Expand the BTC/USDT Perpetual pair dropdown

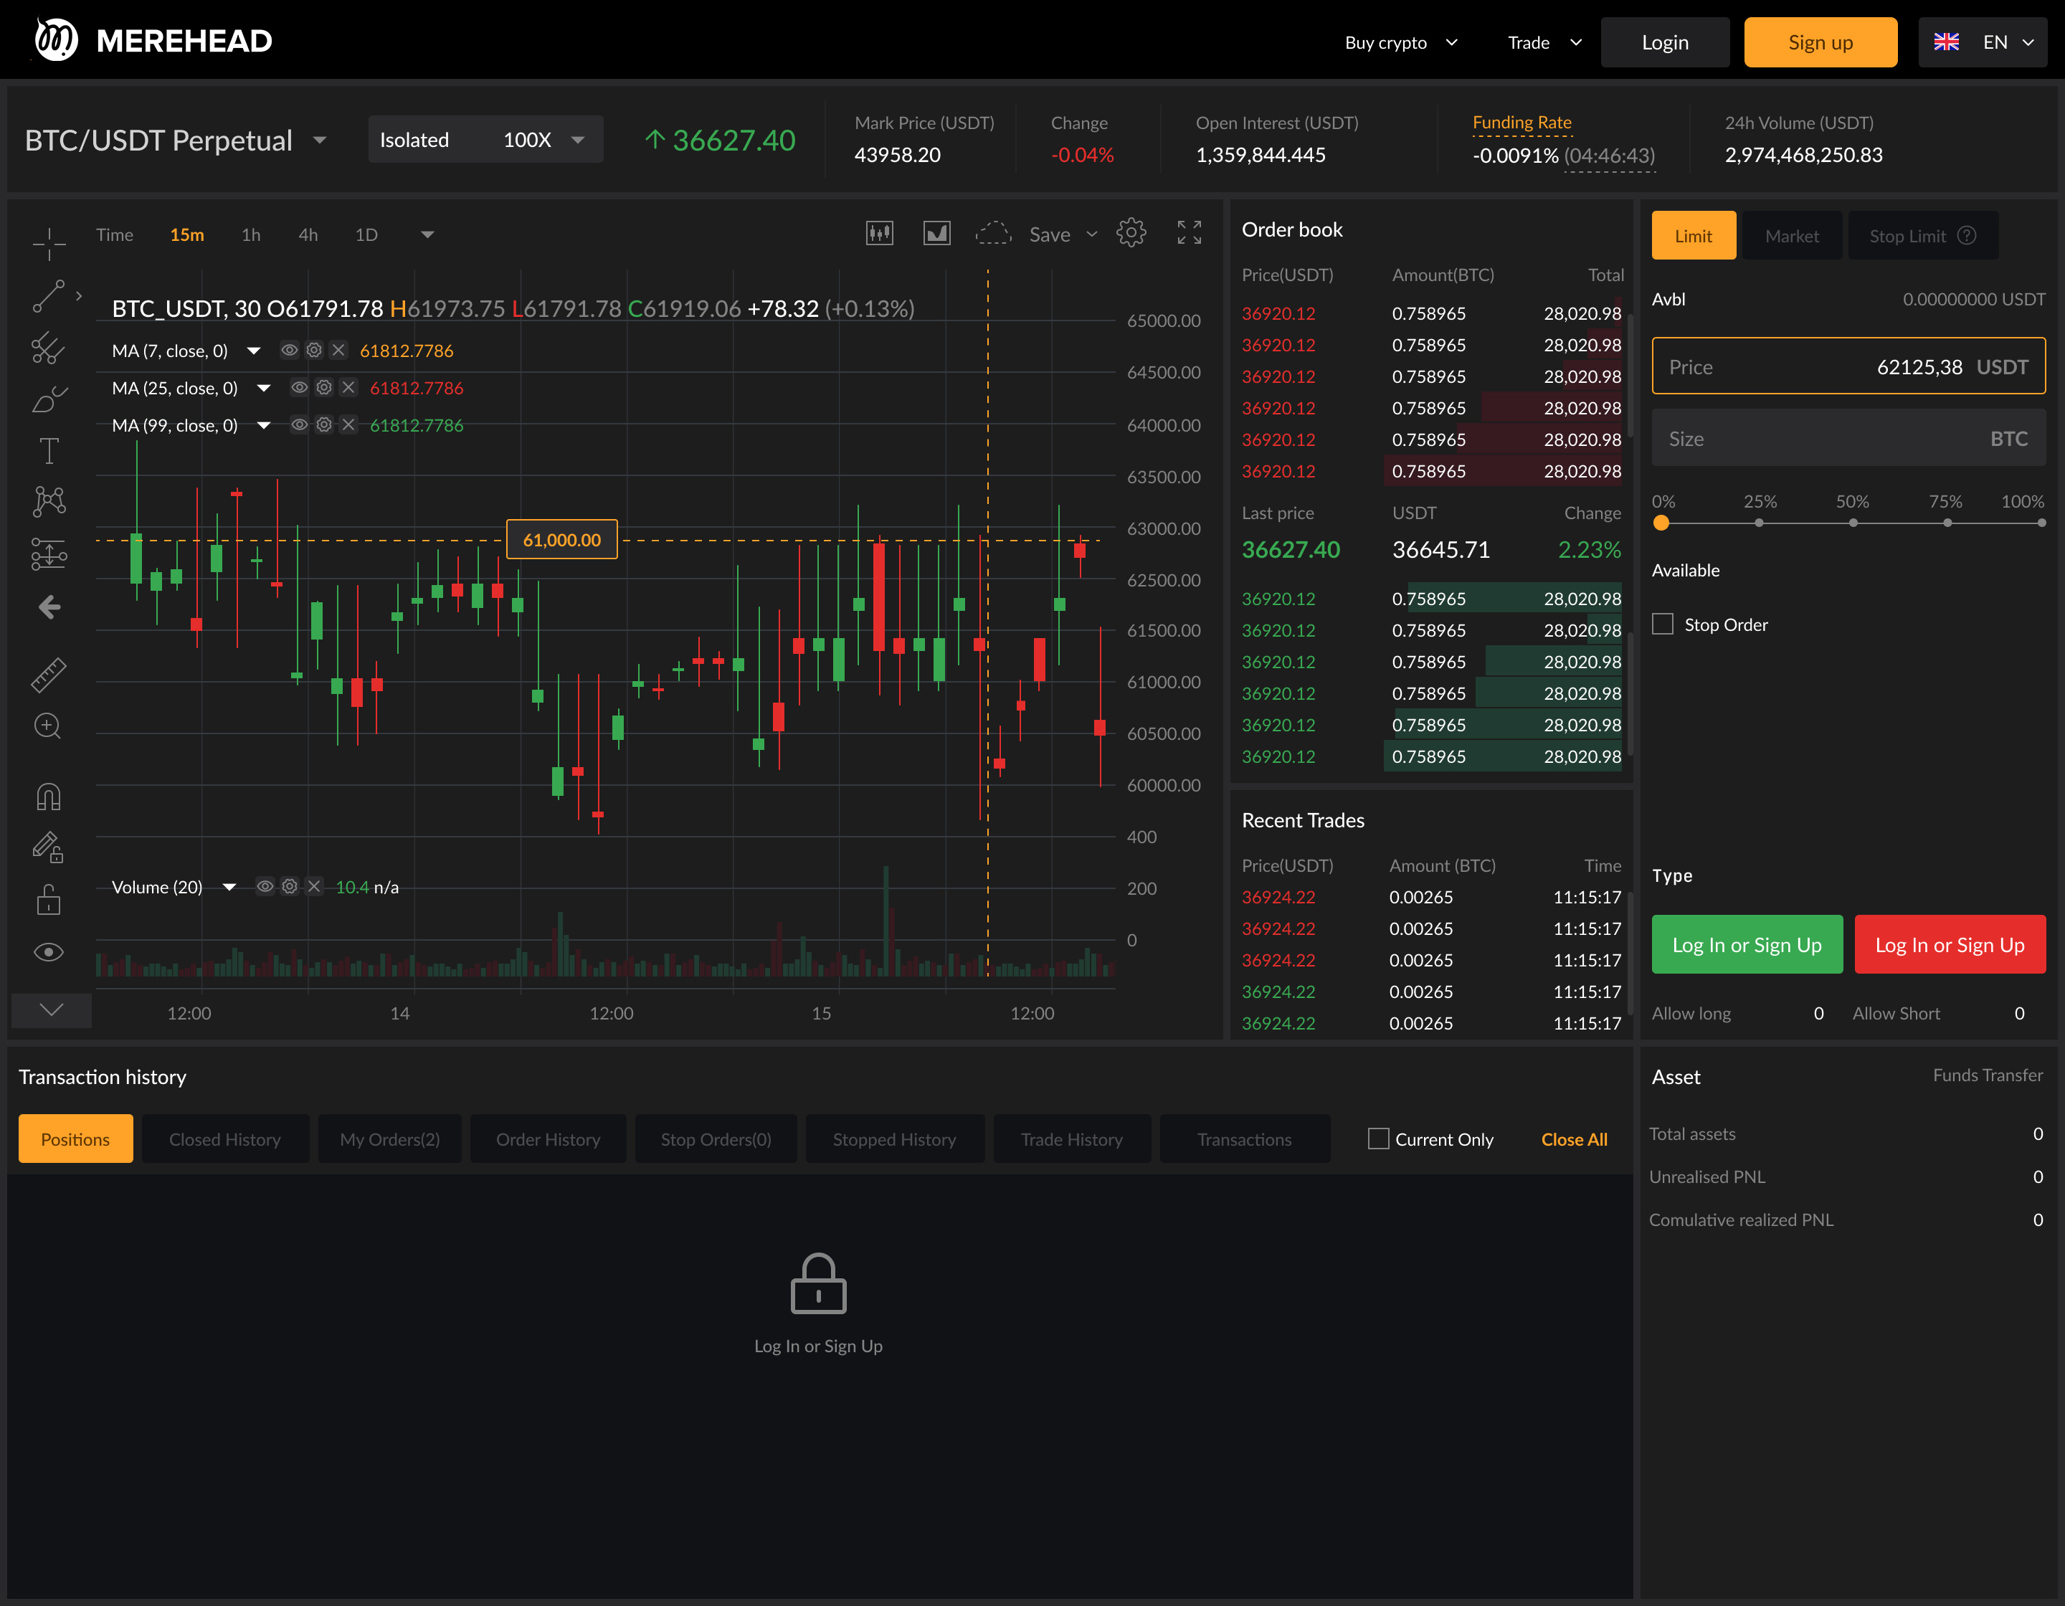pyautogui.click(x=320, y=141)
